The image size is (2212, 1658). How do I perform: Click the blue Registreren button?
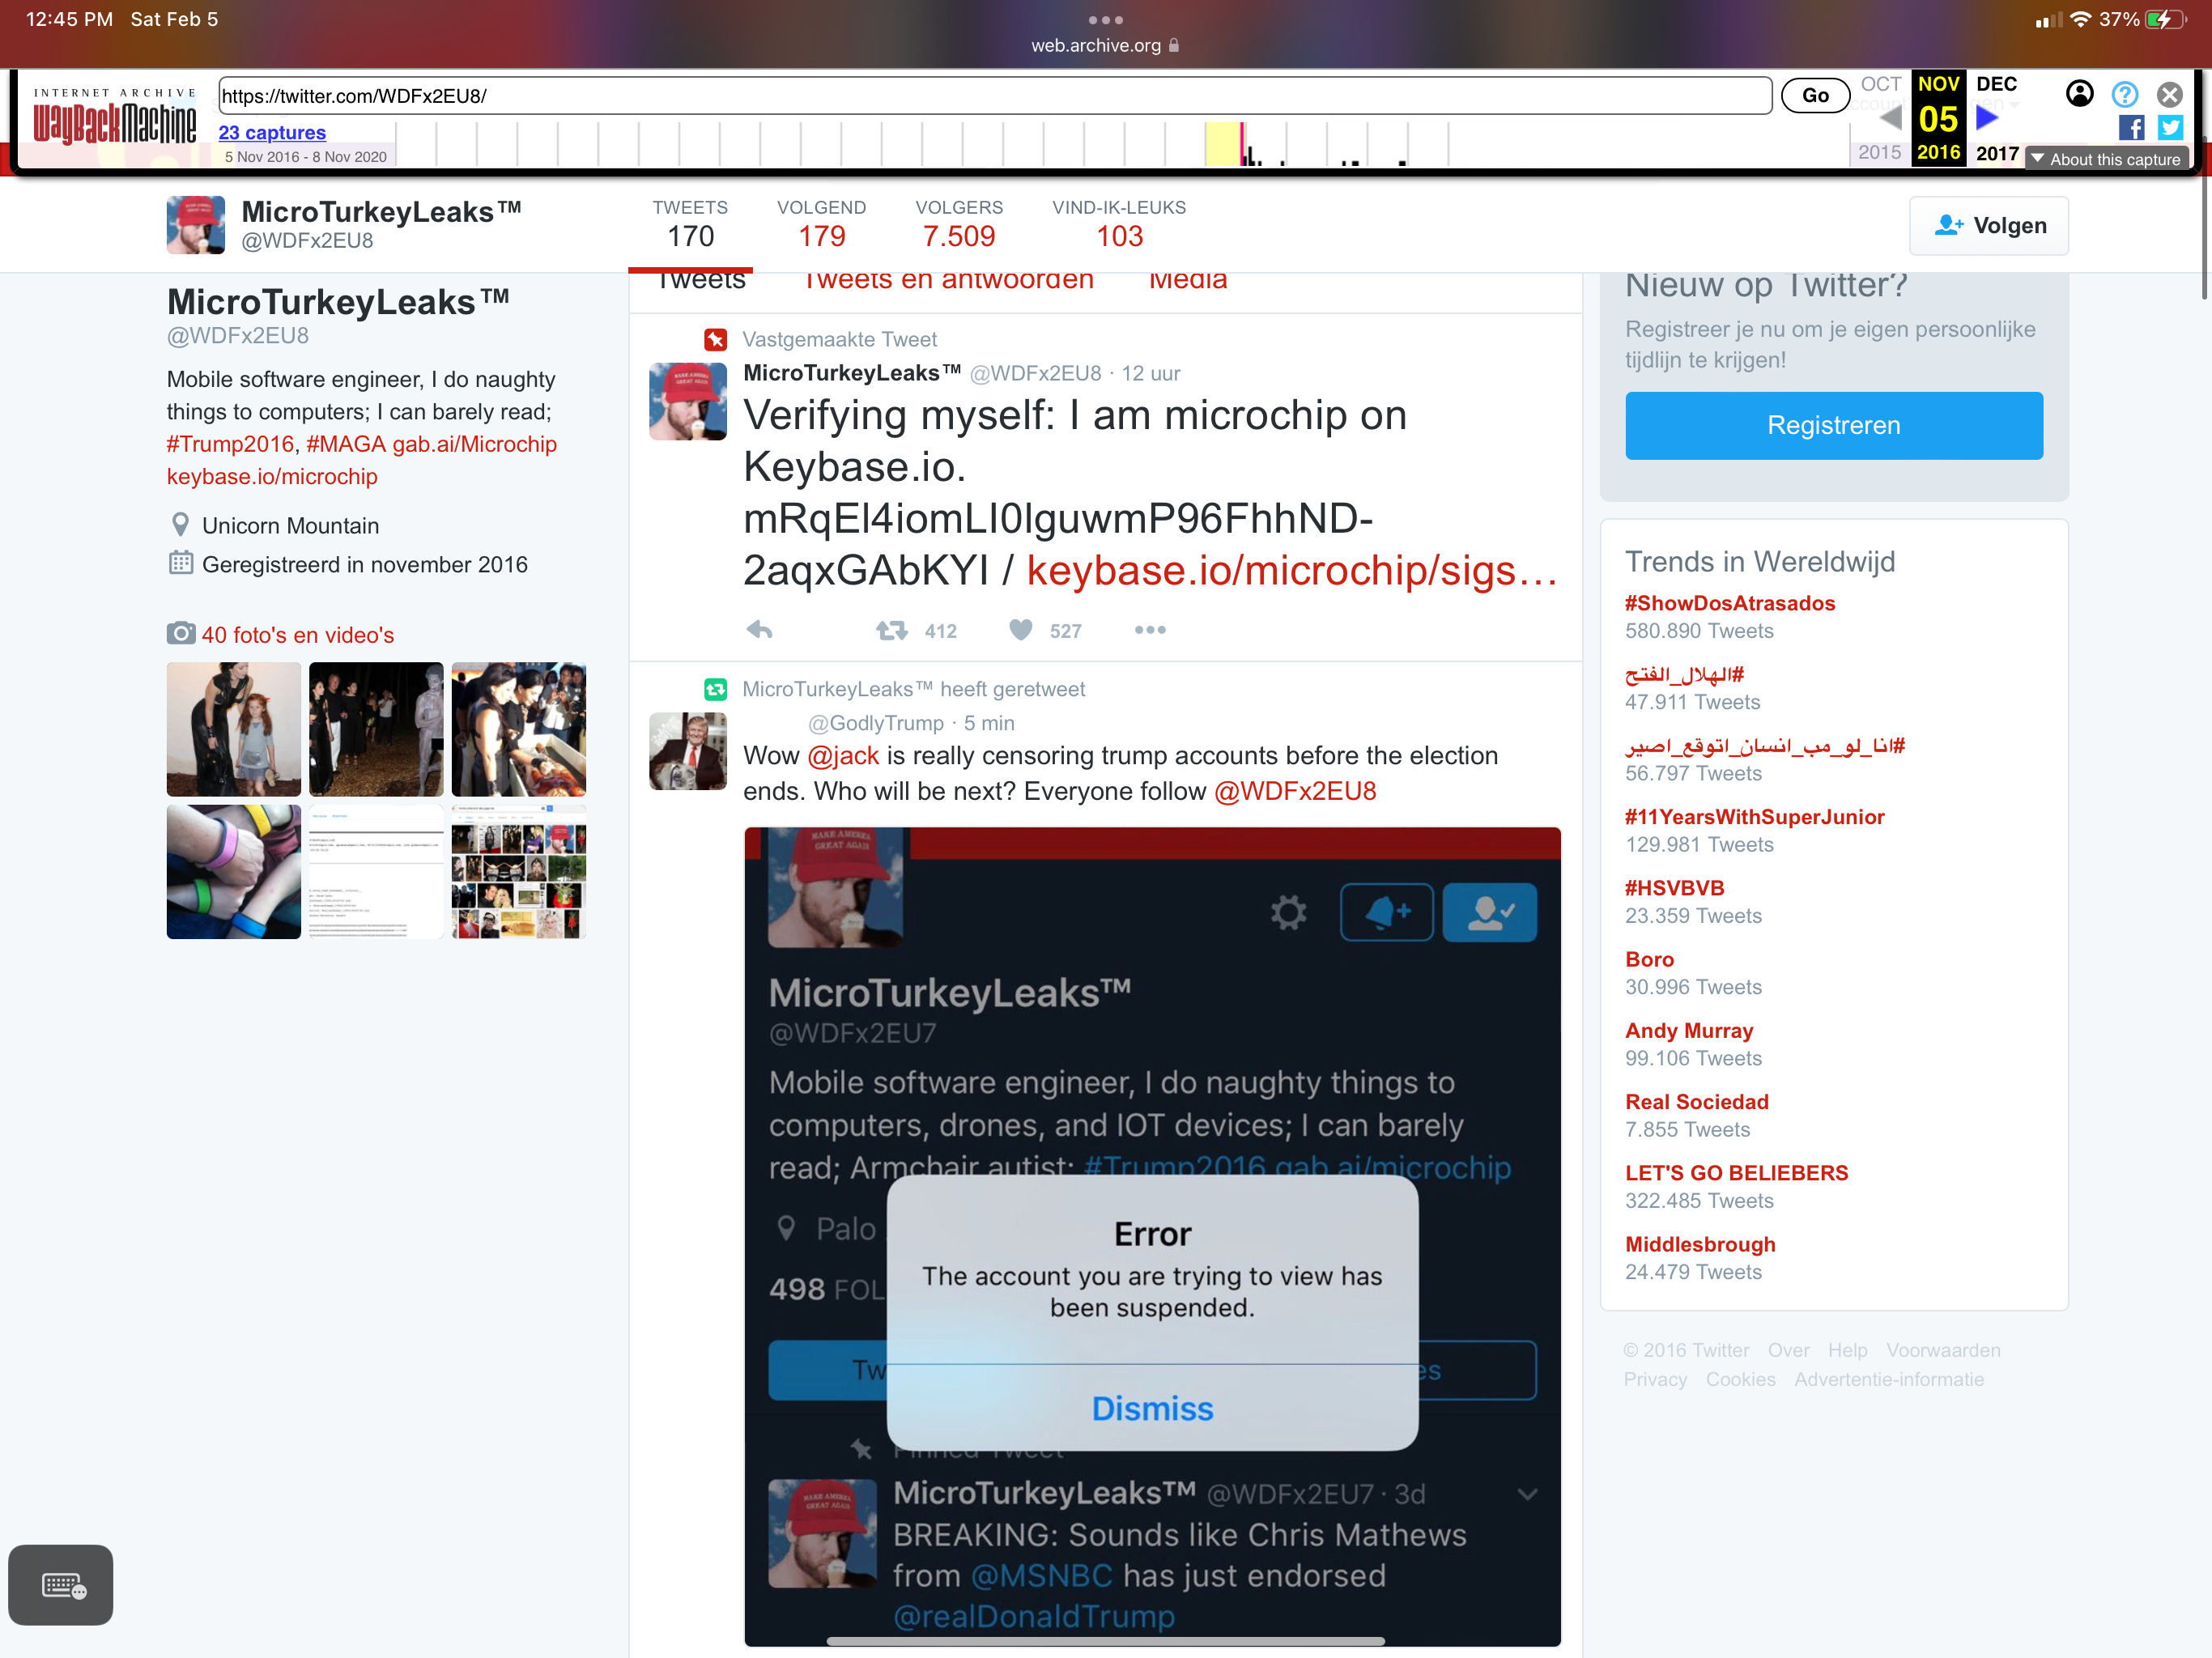1833,426
